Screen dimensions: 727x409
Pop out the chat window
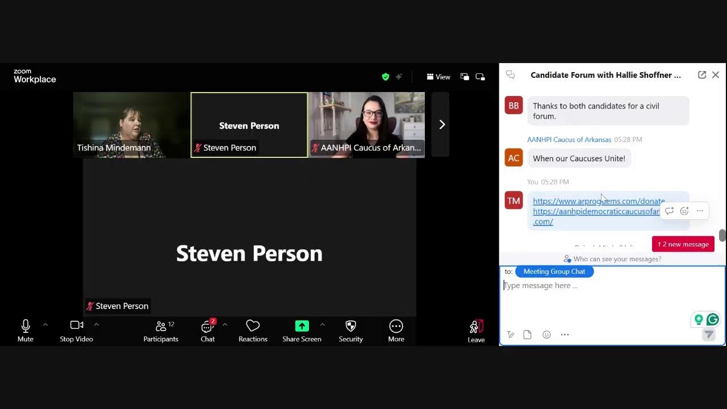coord(702,75)
